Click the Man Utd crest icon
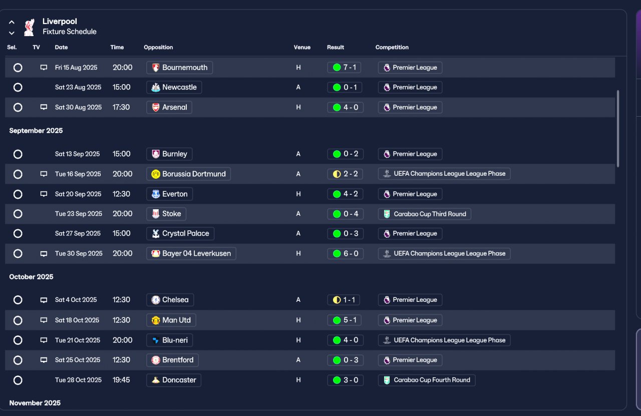The width and height of the screenshot is (641, 416). coord(156,320)
